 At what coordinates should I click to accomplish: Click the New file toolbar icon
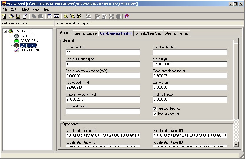click(x=4, y=17)
